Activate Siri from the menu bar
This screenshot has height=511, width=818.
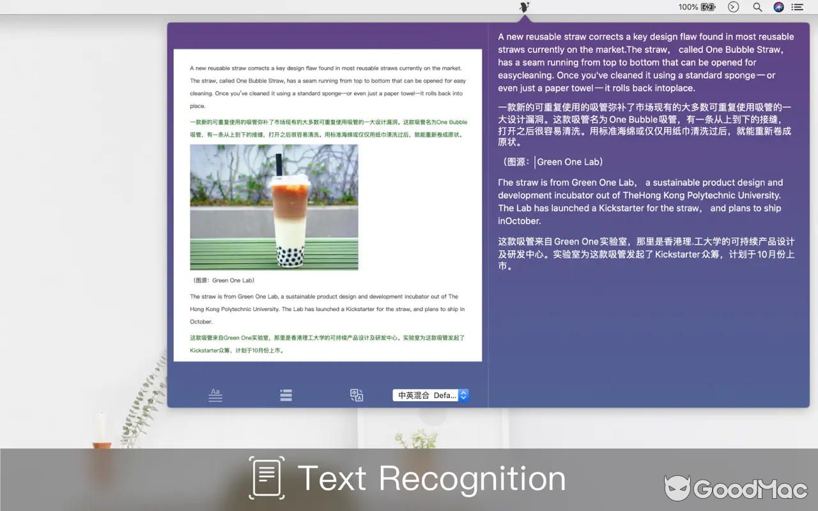coord(778,7)
